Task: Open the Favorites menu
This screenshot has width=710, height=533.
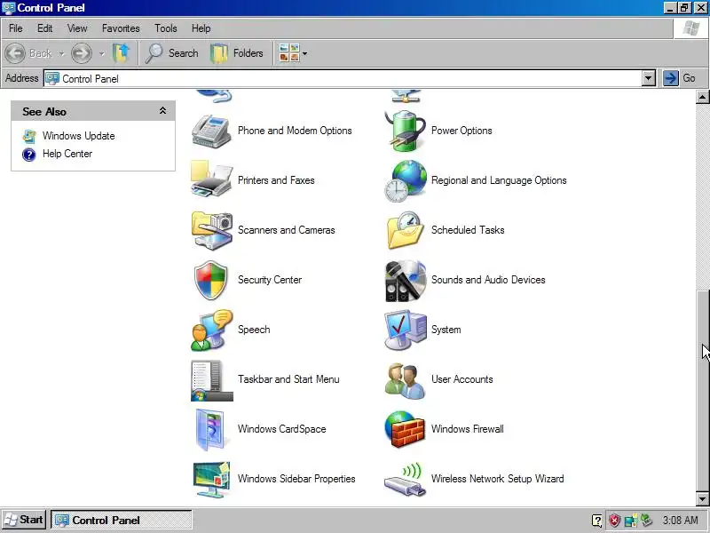Action: (121, 28)
